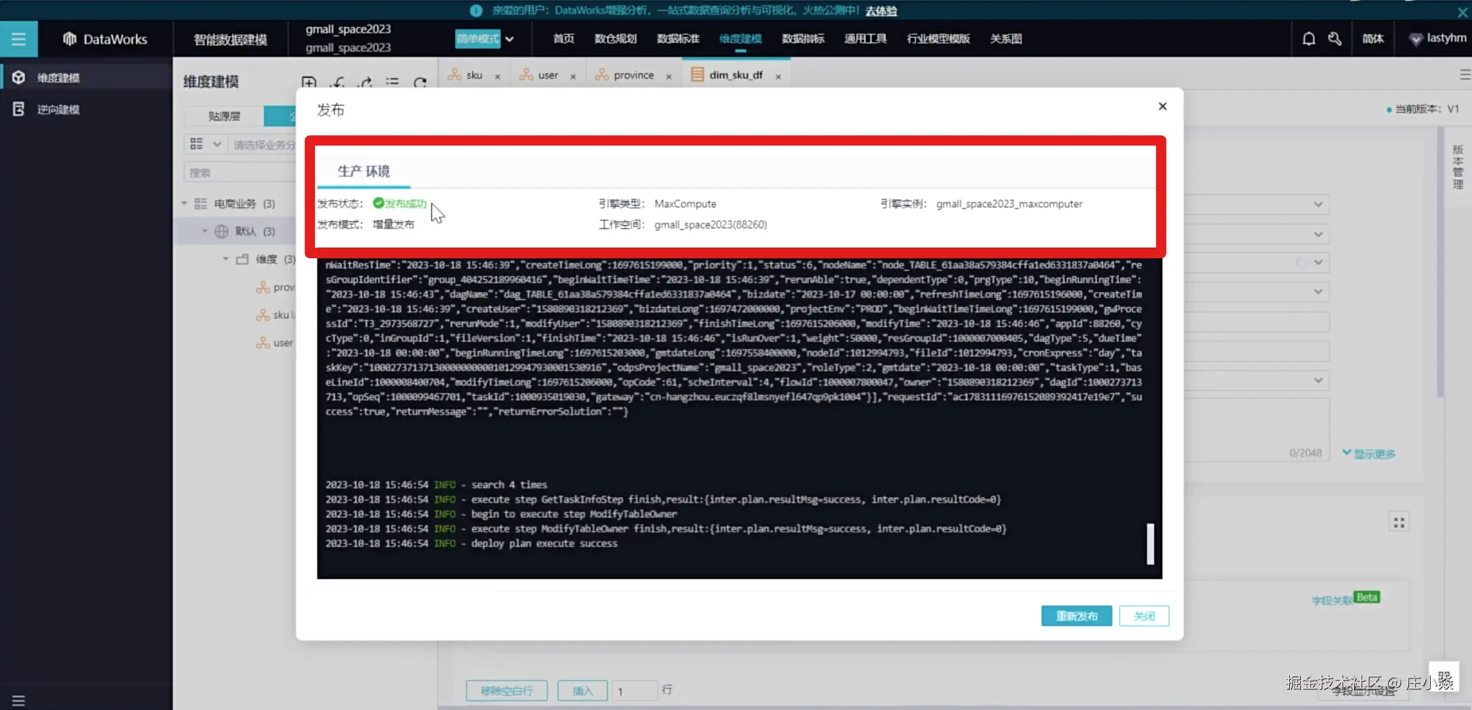The width and height of the screenshot is (1472, 710).
Task: Click the refresh icon in 维度建模 toolbar
Action: [x=420, y=82]
